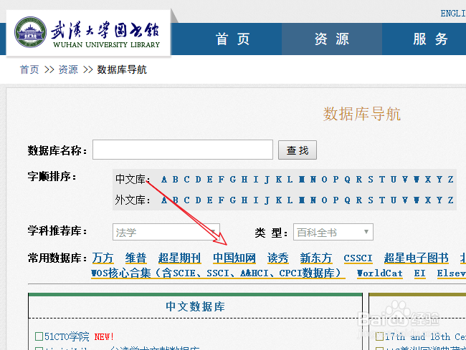This screenshot has height=350, width=466.
Task: Filter 中文库 by letter K
Action: pyautogui.click(x=279, y=180)
